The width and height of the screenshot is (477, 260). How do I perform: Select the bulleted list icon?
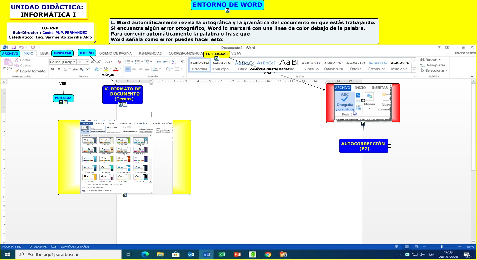click(127, 62)
